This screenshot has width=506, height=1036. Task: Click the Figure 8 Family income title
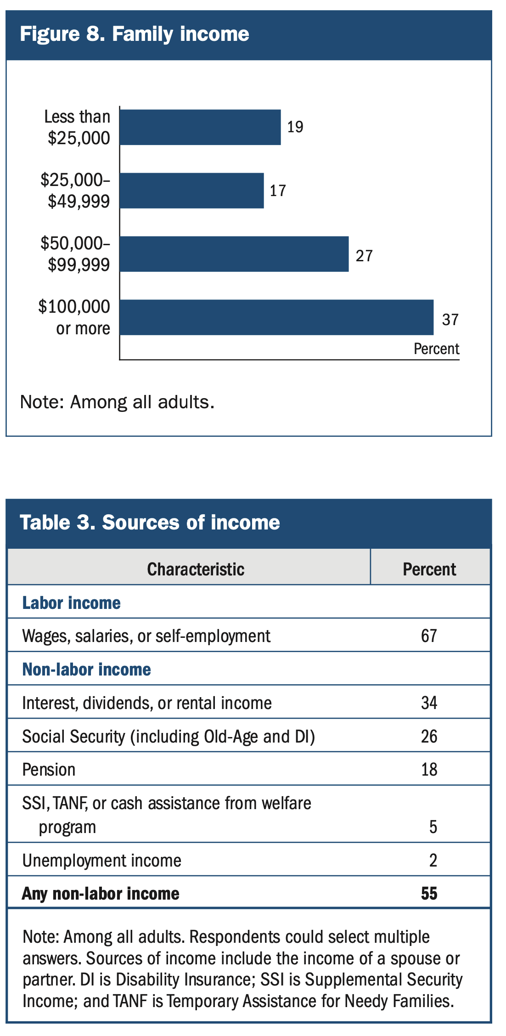(135, 34)
